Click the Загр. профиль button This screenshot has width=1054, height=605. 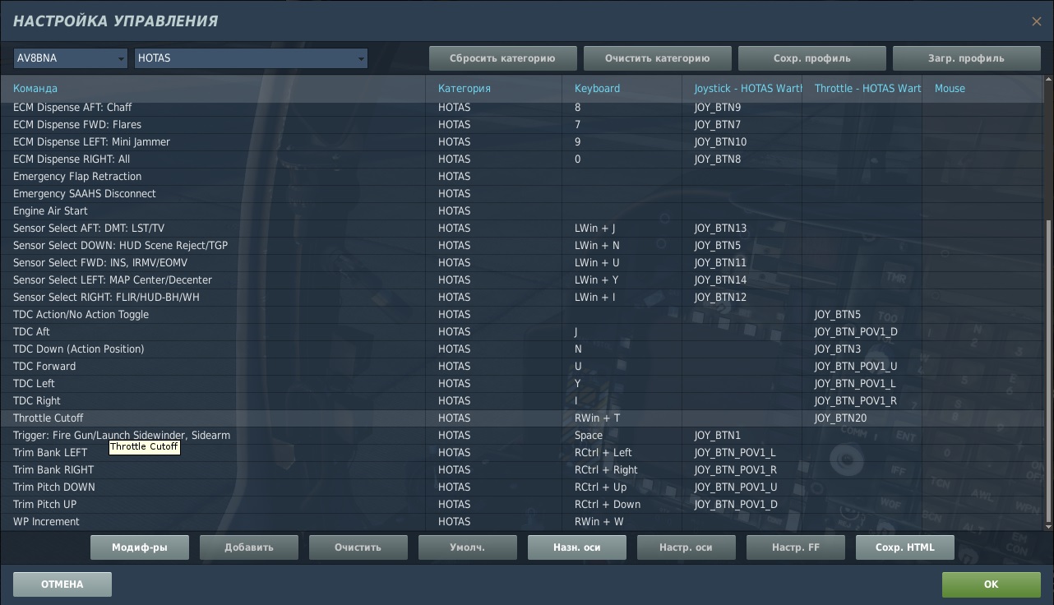(x=966, y=58)
